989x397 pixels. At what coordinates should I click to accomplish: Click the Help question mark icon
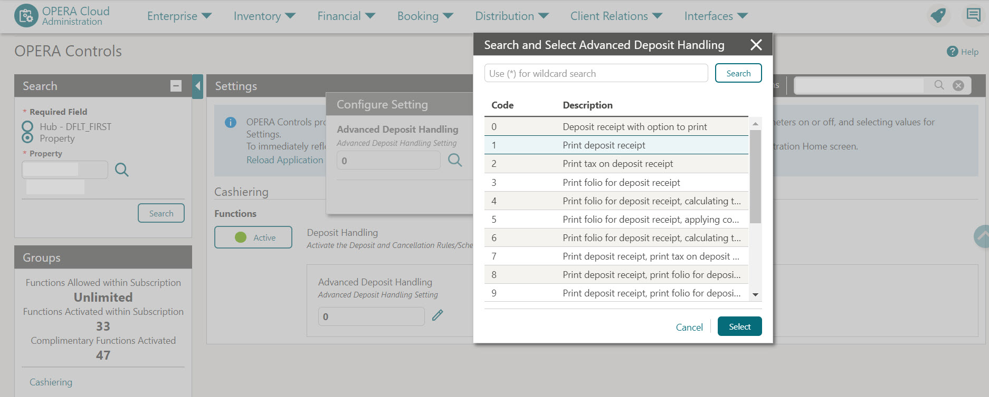click(952, 52)
